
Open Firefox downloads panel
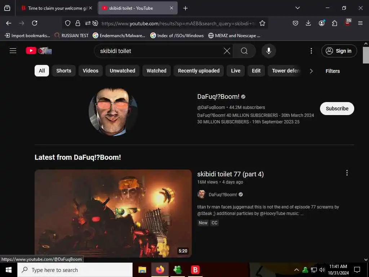click(x=308, y=23)
